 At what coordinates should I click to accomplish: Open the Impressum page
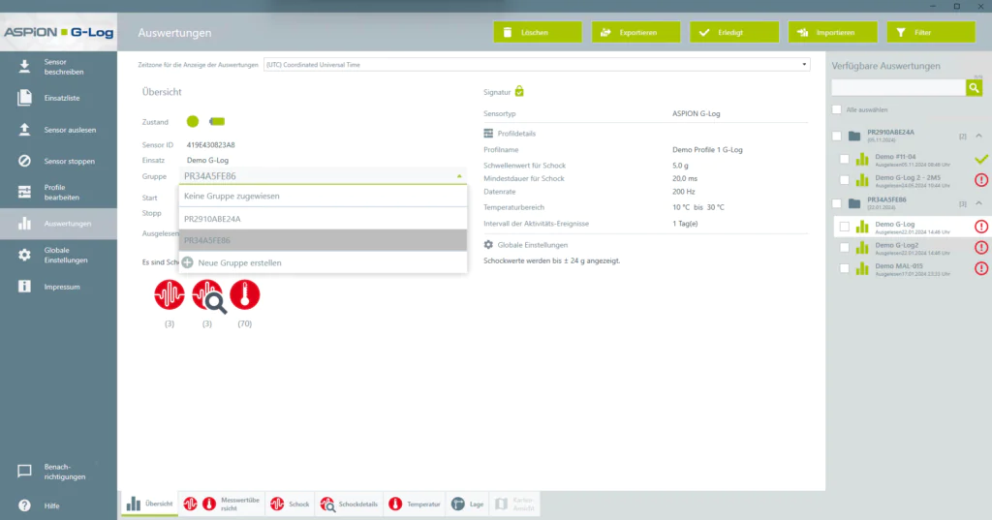(x=58, y=287)
